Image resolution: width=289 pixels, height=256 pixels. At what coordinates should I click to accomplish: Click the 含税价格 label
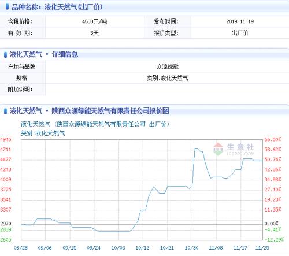[20, 21]
